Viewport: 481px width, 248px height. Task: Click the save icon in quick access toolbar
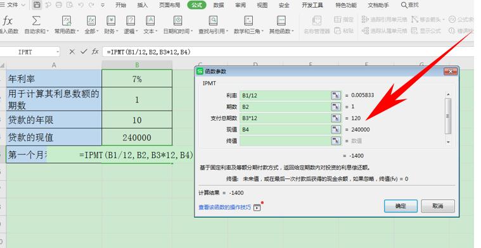37,5
